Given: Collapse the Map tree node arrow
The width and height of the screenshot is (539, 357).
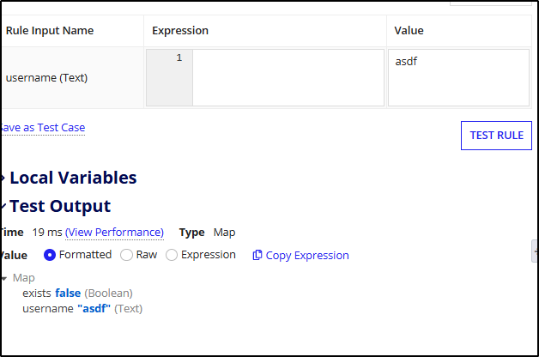Looking at the screenshot, I should click(x=5, y=278).
